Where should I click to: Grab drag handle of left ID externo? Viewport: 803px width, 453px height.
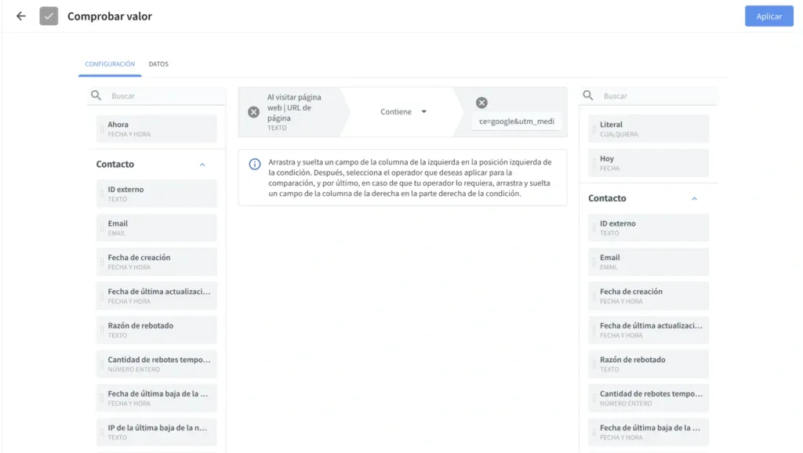[x=102, y=194]
